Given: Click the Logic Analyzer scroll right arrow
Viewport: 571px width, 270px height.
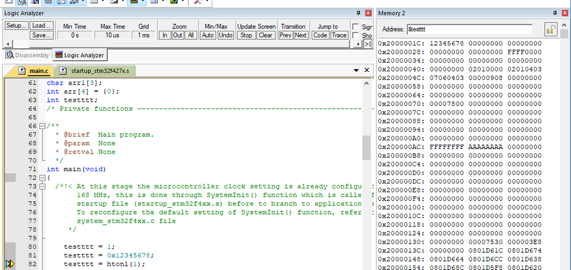Looking at the screenshot, I should click(x=359, y=44).
